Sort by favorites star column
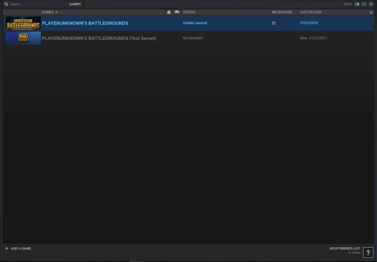377x262 pixels. tap(169, 12)
